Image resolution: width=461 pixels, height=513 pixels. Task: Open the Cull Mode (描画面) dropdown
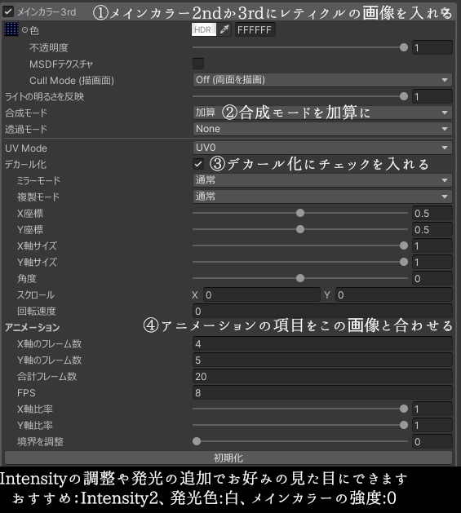322,80
